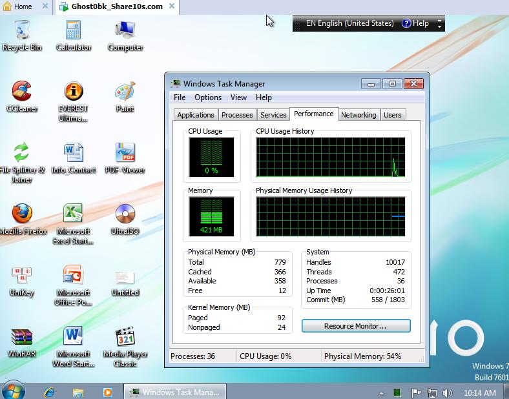Viewport: 509px width, 399px height.
Task: Open the Recycle Bin desktop icon
Action: point(22,35)
